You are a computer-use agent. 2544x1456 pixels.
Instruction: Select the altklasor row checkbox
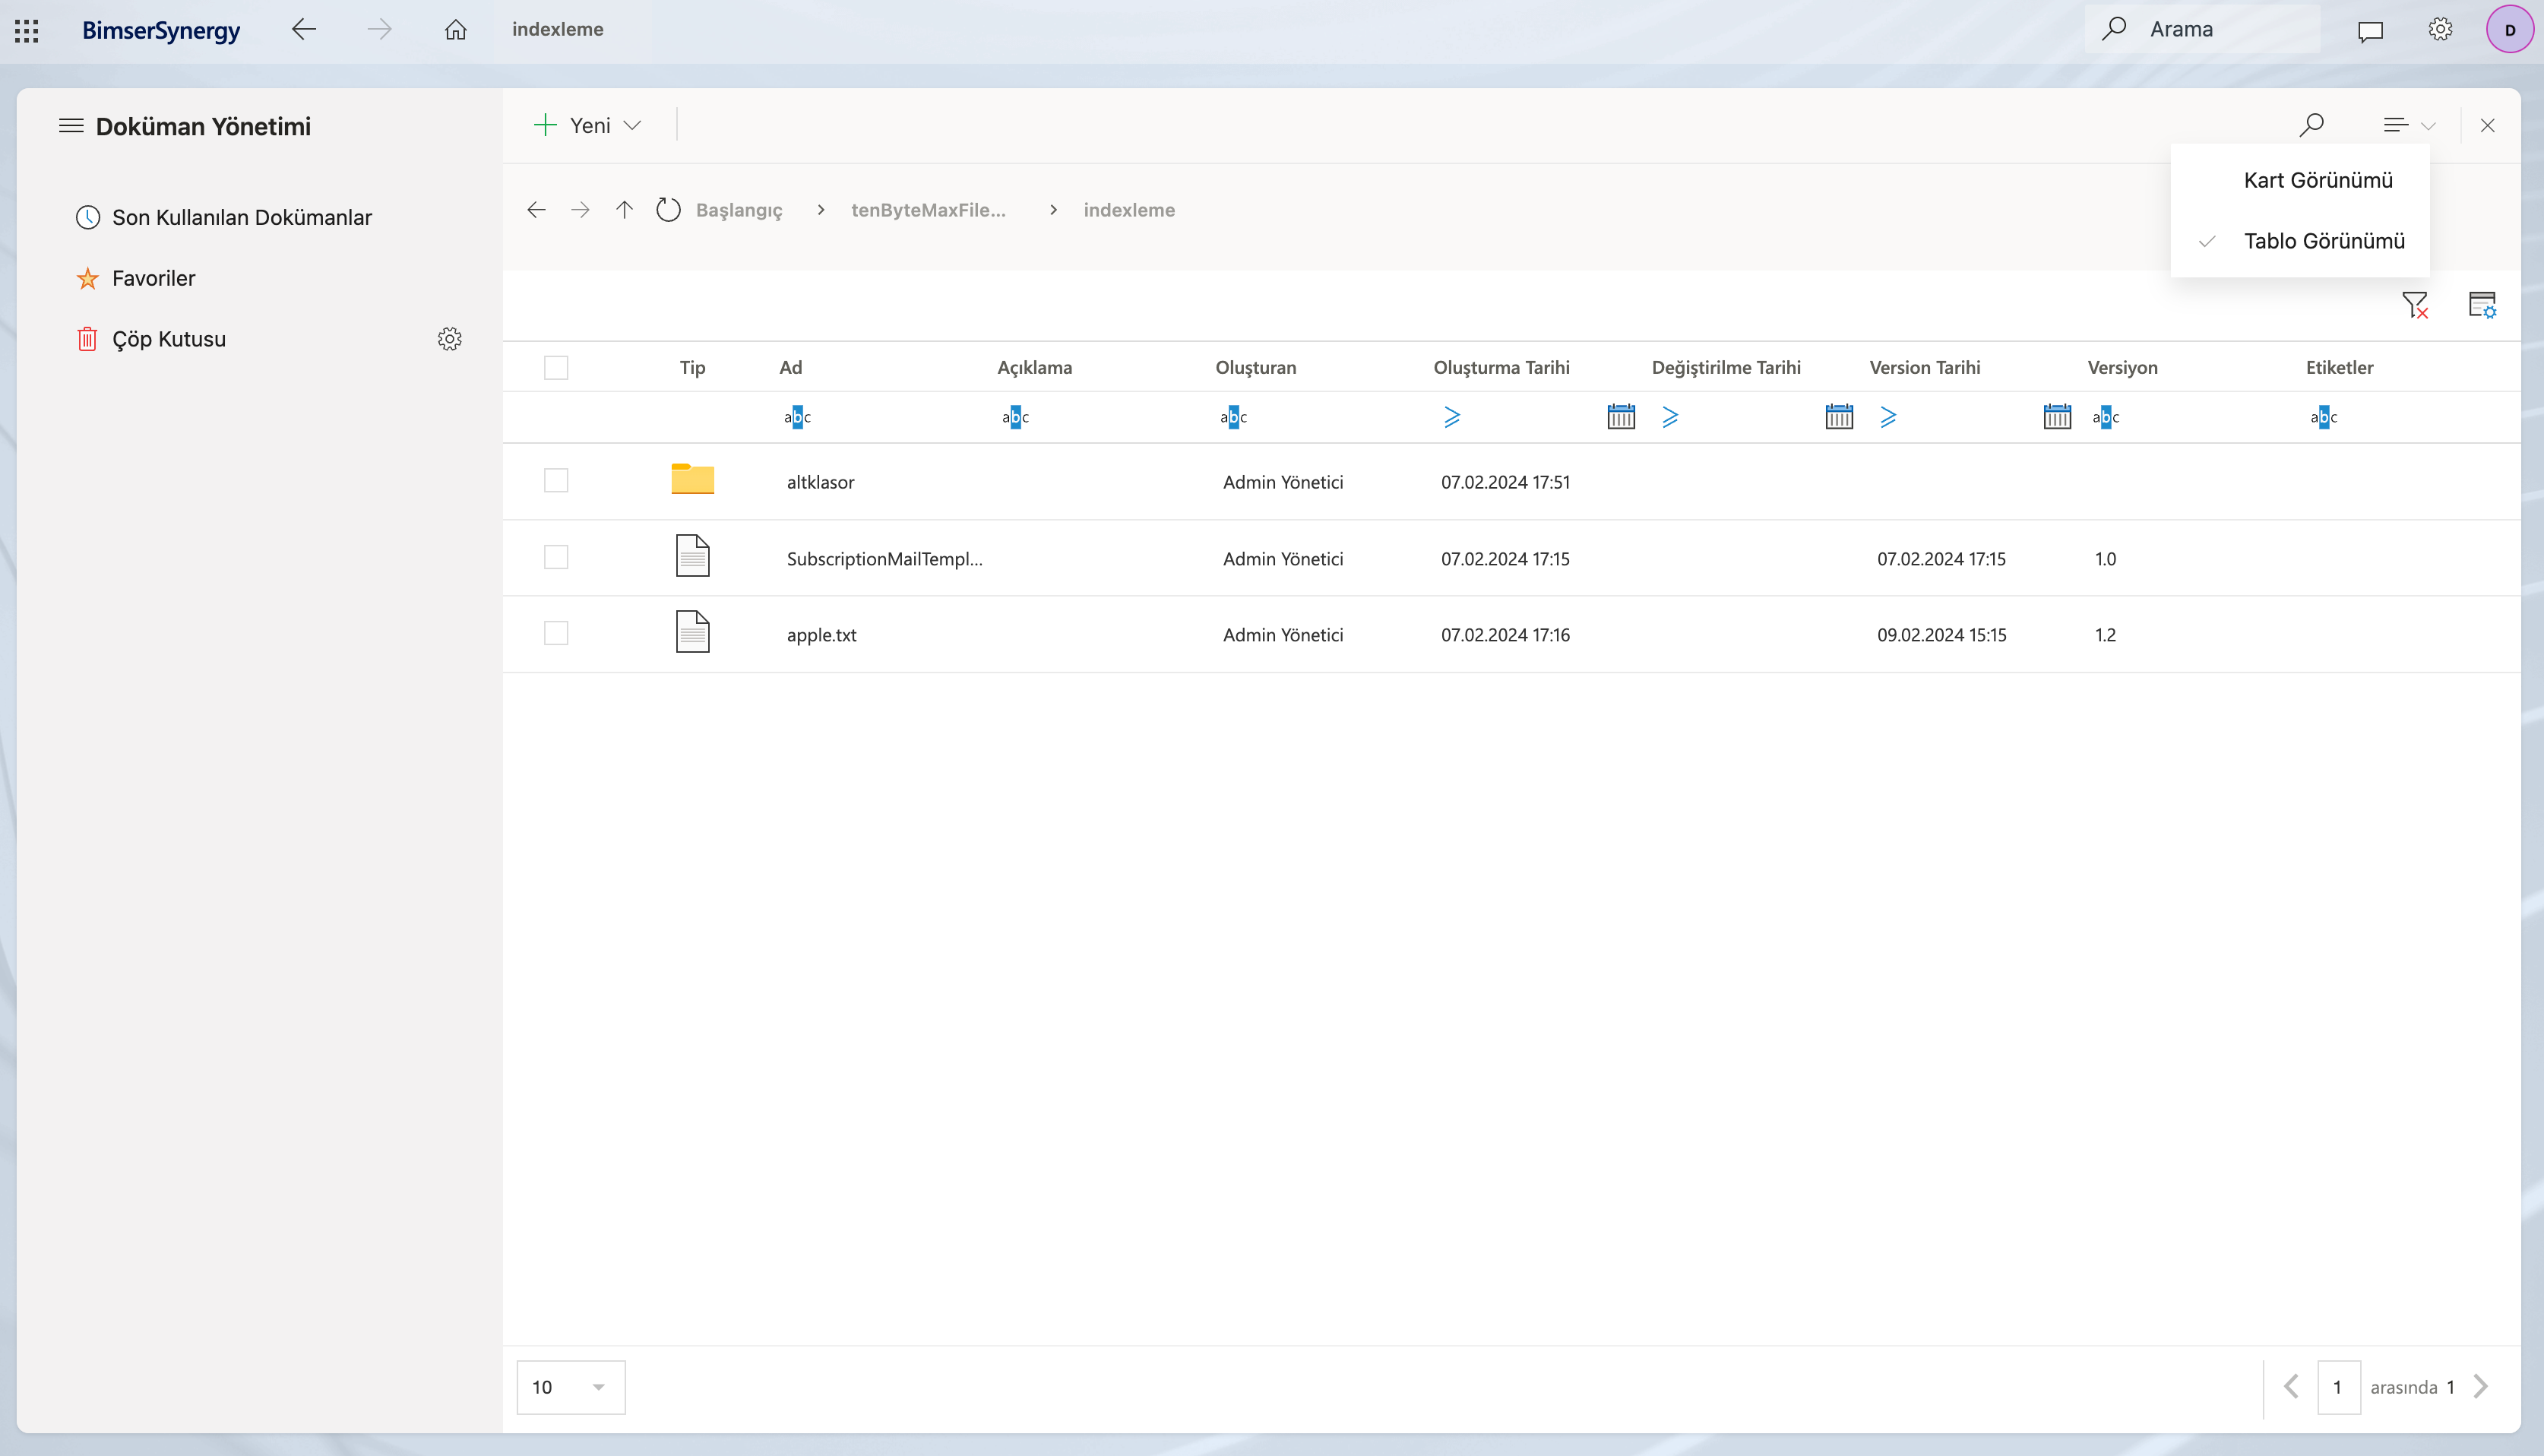(x=555, y=481)
